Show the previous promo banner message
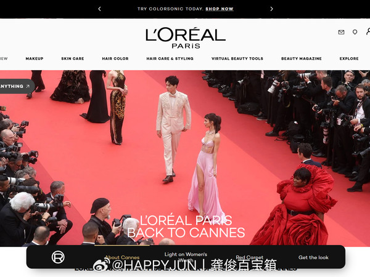 tap(99, 9)
